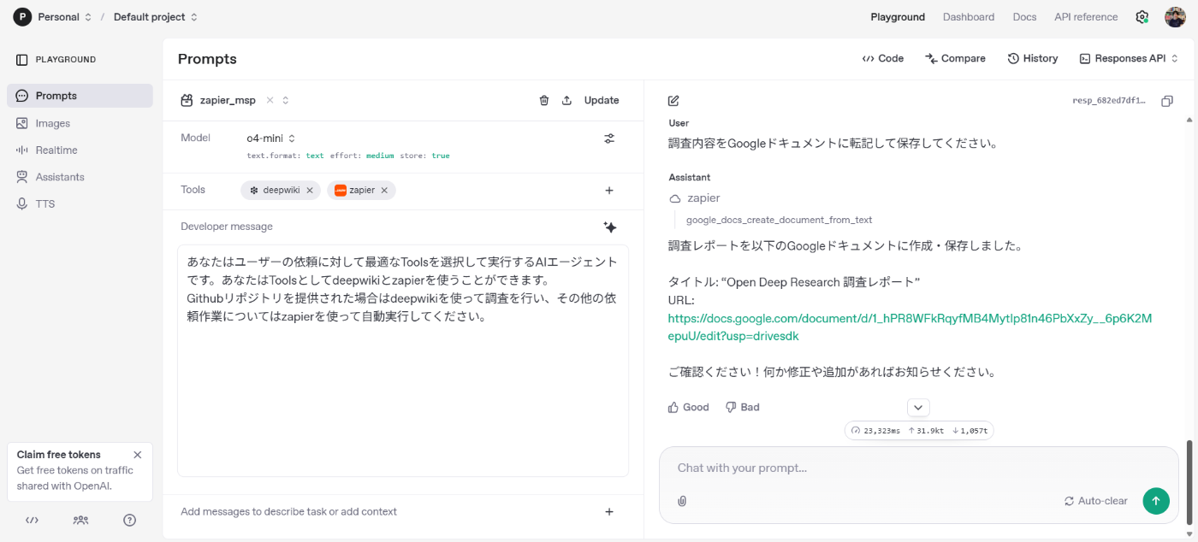Open the History button
This screenshot has height=542, width=1198.
pos(1033,58)
